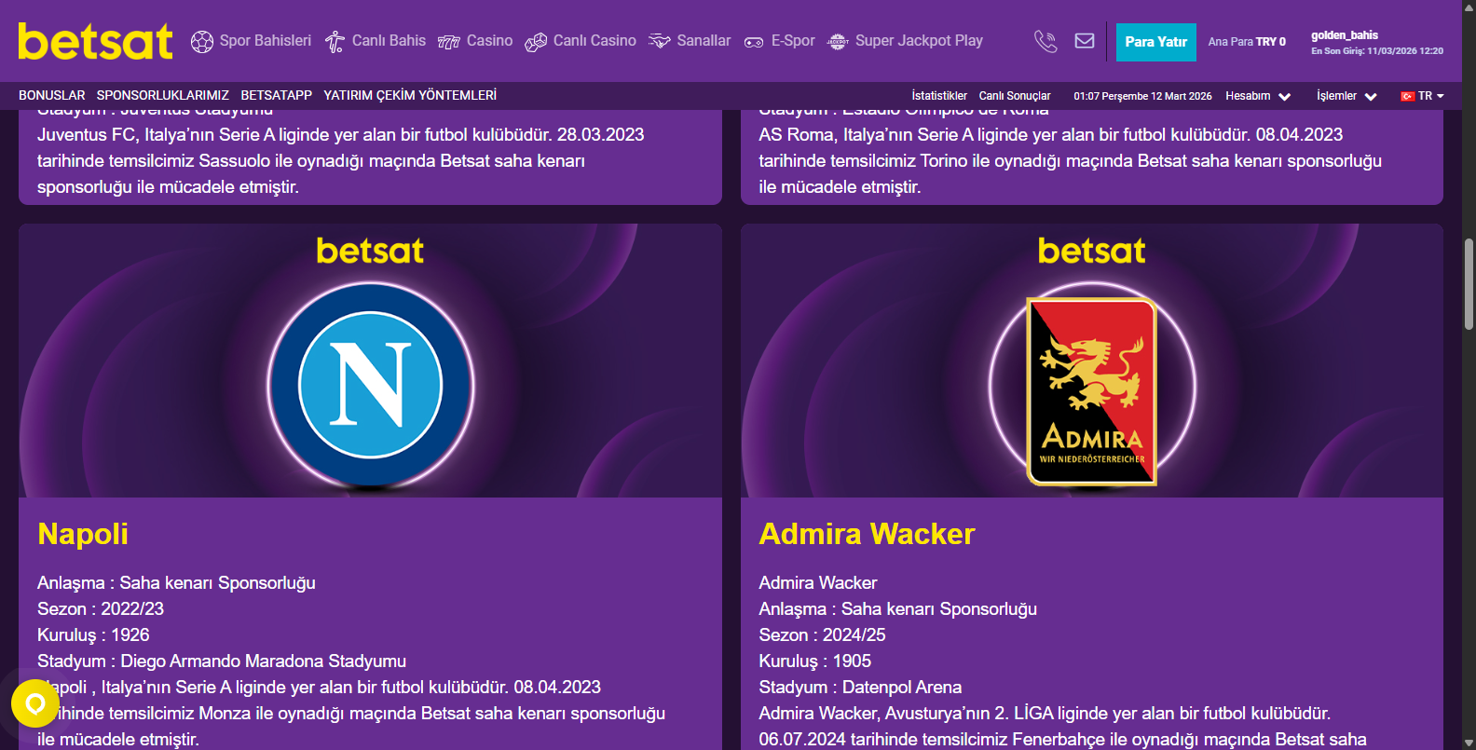
Task: Open the TR language selector
Action: point(1422,96)
